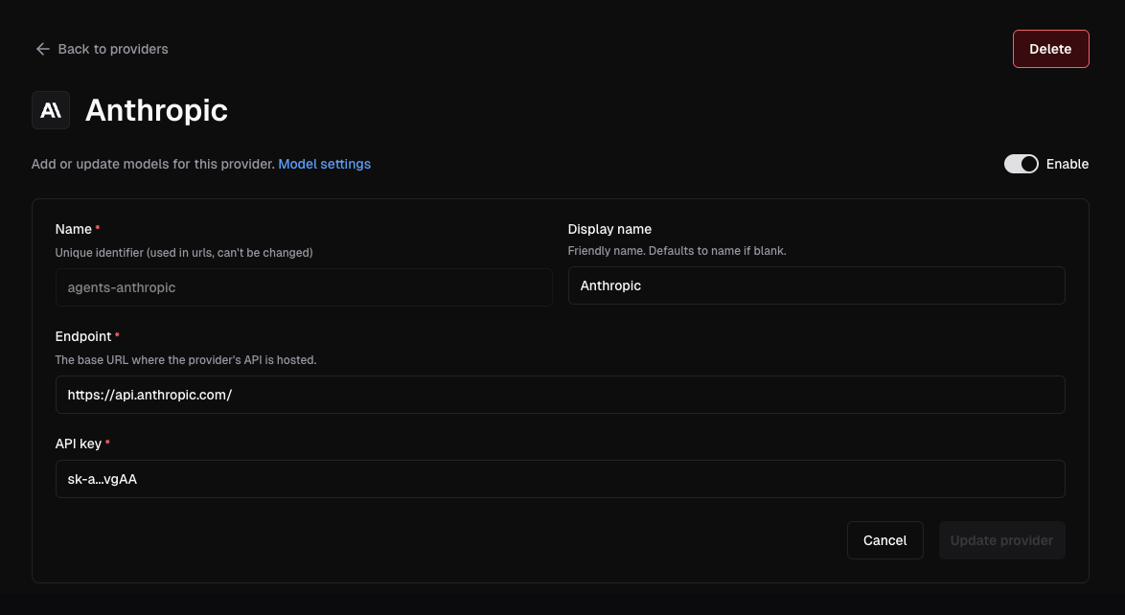Click the 'API key' field label
1125x615 pixels.
[79, 444]
